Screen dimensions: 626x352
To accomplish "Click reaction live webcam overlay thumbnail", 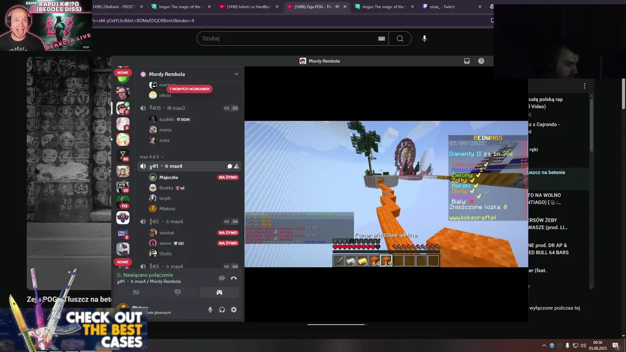I will tap(45, 25).
